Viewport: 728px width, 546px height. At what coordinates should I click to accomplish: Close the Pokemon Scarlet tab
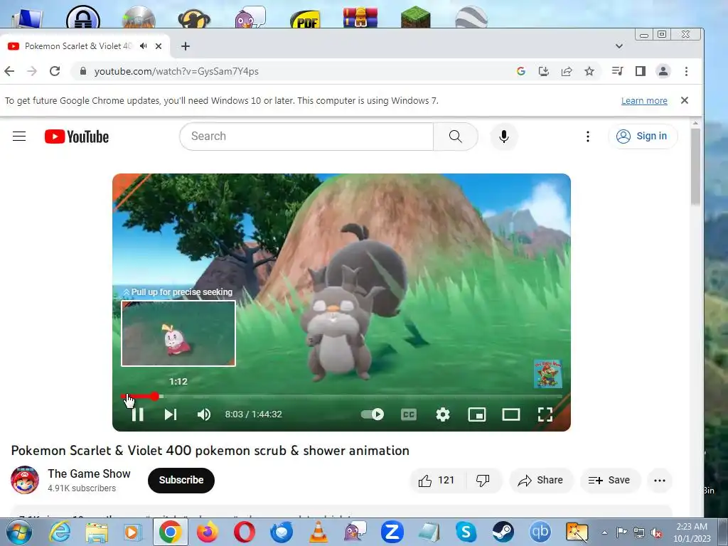tap(159, 46)
